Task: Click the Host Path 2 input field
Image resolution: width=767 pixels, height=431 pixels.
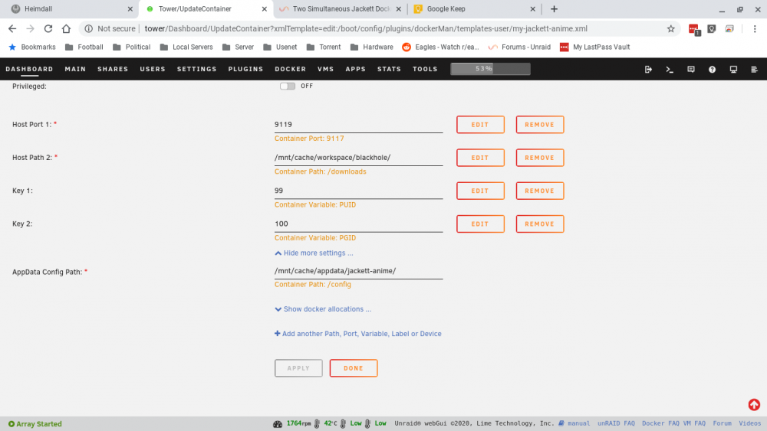Action: [x=358, y=158]
